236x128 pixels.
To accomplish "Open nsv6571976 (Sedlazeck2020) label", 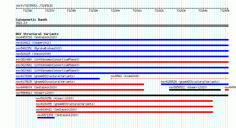I will [58, 115].
